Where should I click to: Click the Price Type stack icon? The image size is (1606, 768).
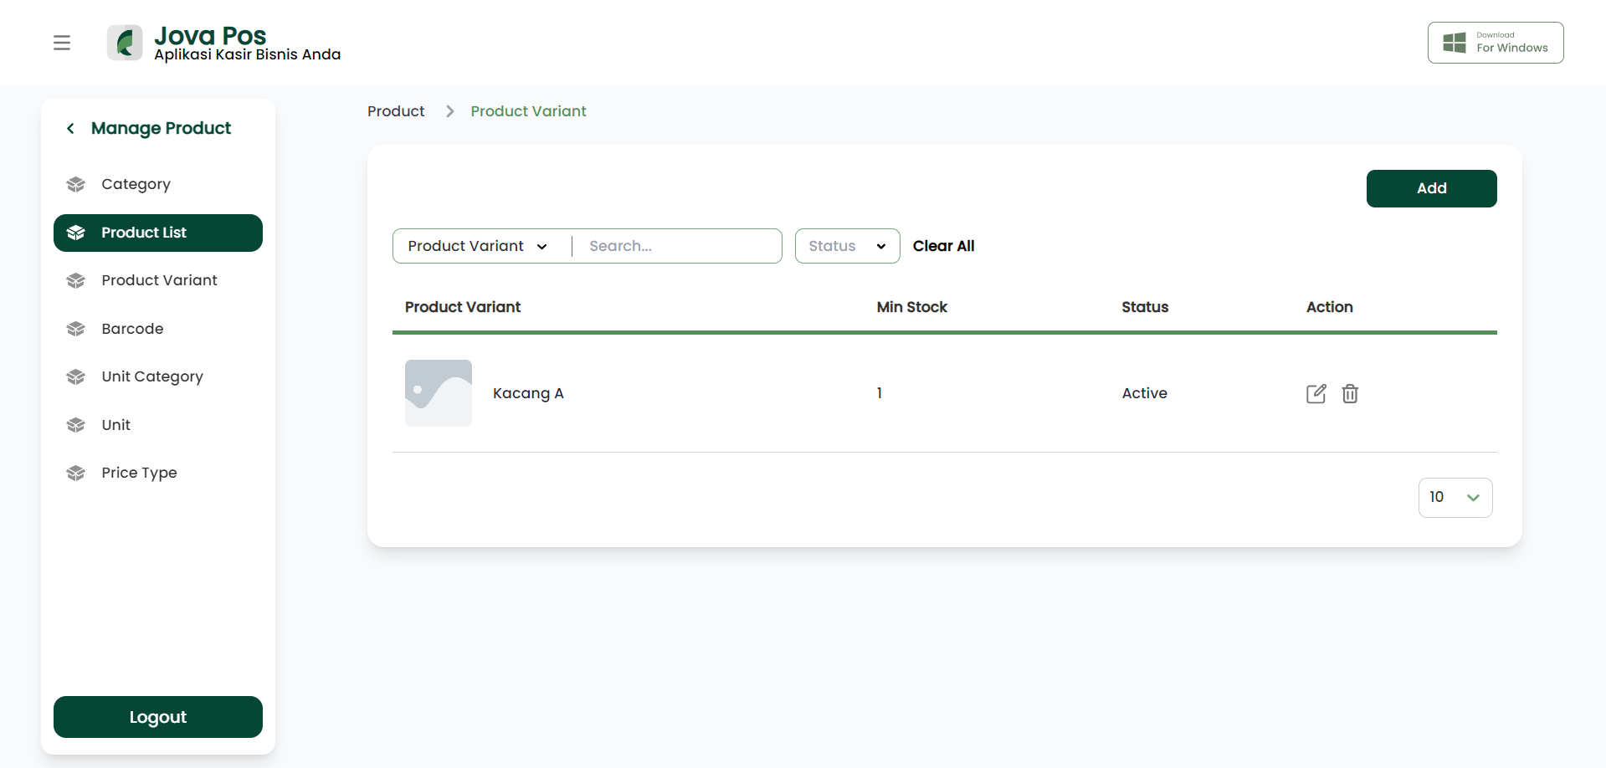76,473
